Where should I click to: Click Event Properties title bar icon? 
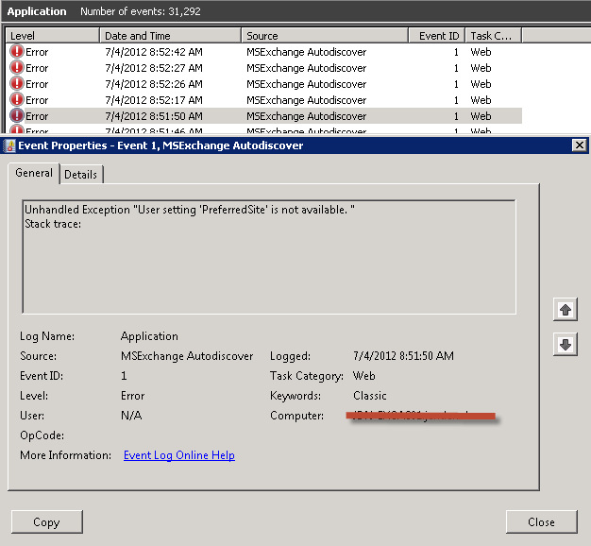[10, 145]
